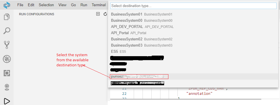Click the add new run configuration plus icon
Image resolution: width=280 pixels, height=105 pixels.
pos(98,14)
